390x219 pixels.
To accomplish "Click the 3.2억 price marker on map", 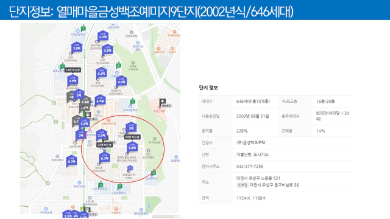I will 103,36.
